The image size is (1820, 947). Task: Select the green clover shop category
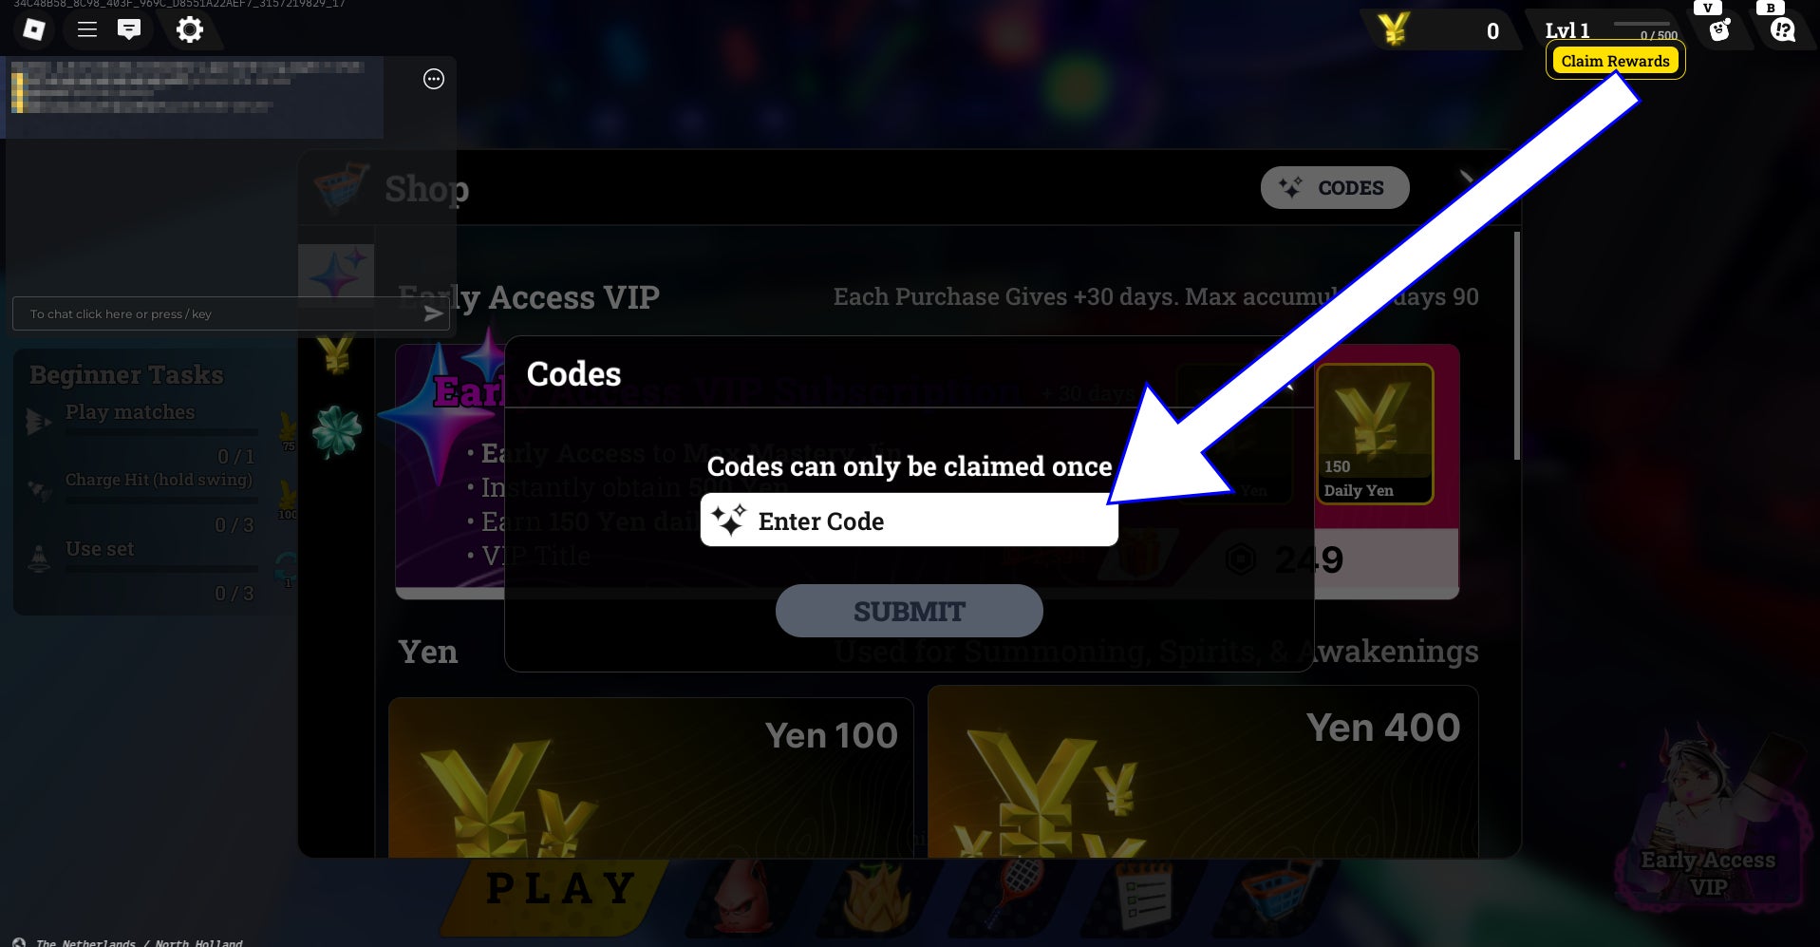(x=337, y=432)
